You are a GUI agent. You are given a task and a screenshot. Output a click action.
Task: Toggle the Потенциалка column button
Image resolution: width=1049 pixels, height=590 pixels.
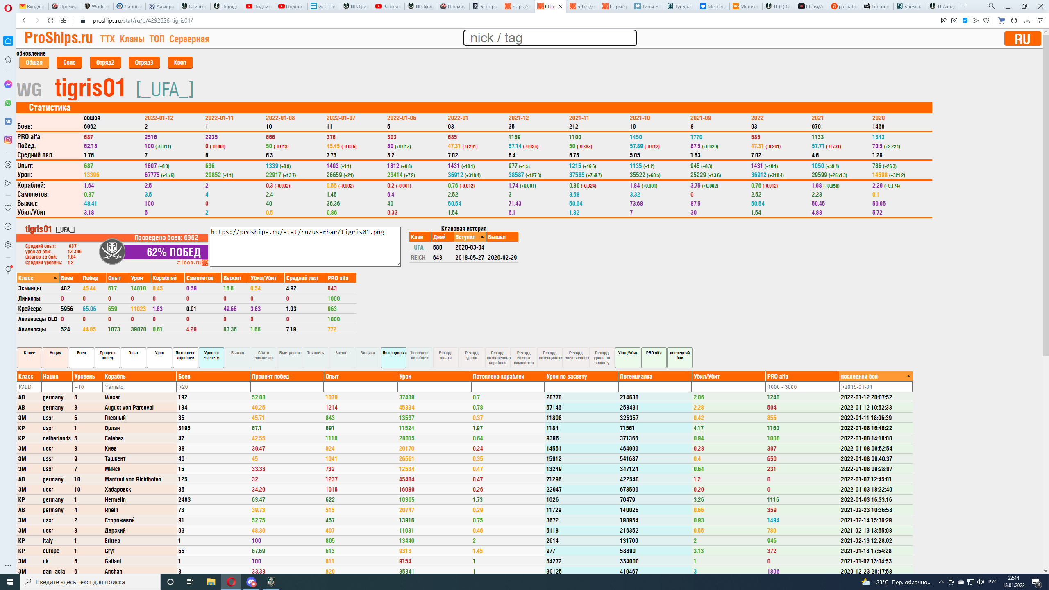tap(394, 357)
